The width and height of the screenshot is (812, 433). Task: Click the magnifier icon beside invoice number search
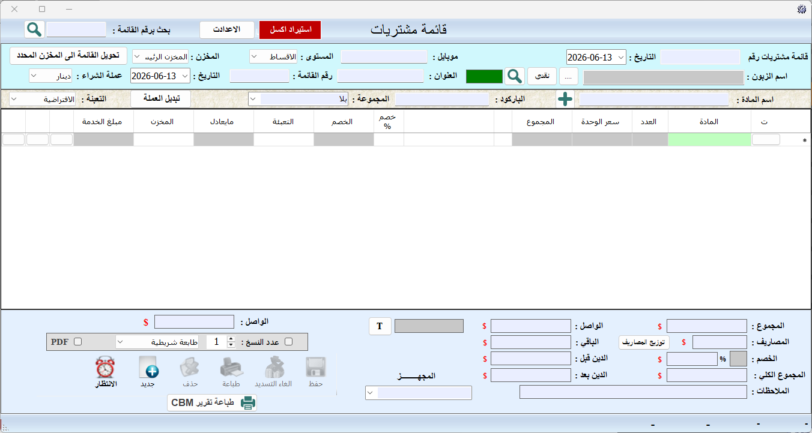pyautogui.click(x=35, y=29)
